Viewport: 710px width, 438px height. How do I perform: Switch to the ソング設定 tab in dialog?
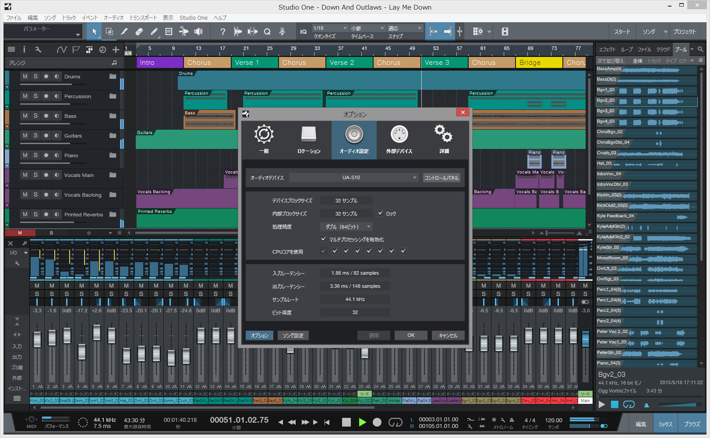pyautogui.click(x=293, y=335)
